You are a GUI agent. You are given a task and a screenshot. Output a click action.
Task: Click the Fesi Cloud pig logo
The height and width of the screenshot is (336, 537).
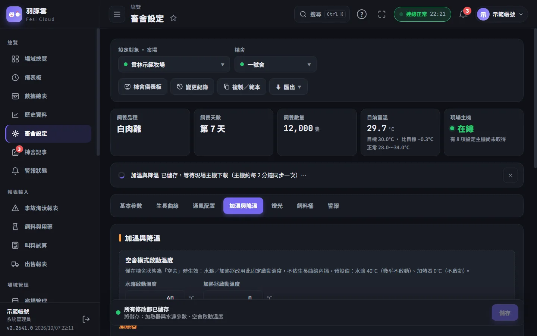tap(14, 14)
